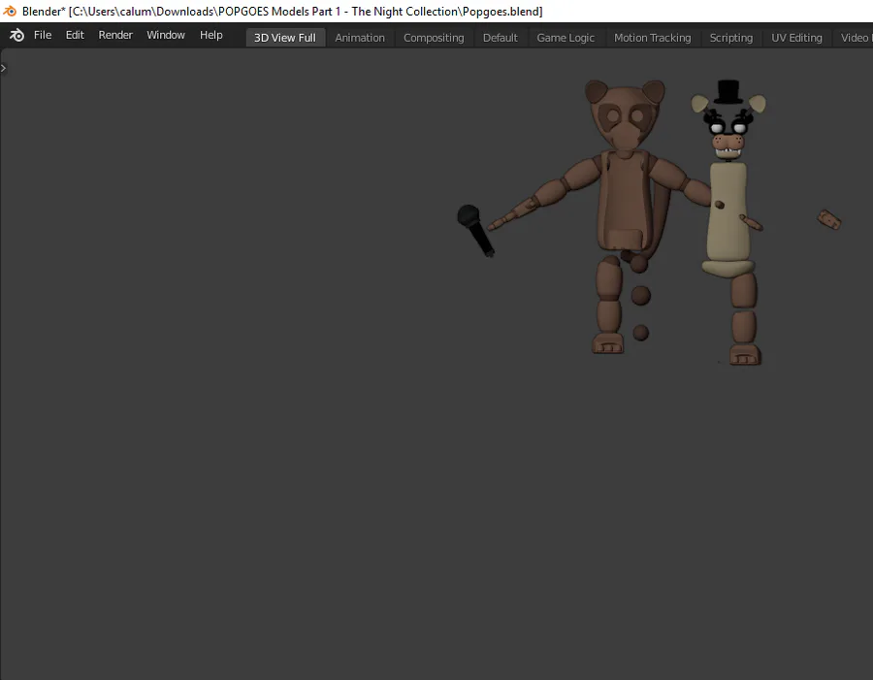Expand the hidden toolbar arrow in the viewport
This screenshot has width=873, height=680.
[3, 68]
